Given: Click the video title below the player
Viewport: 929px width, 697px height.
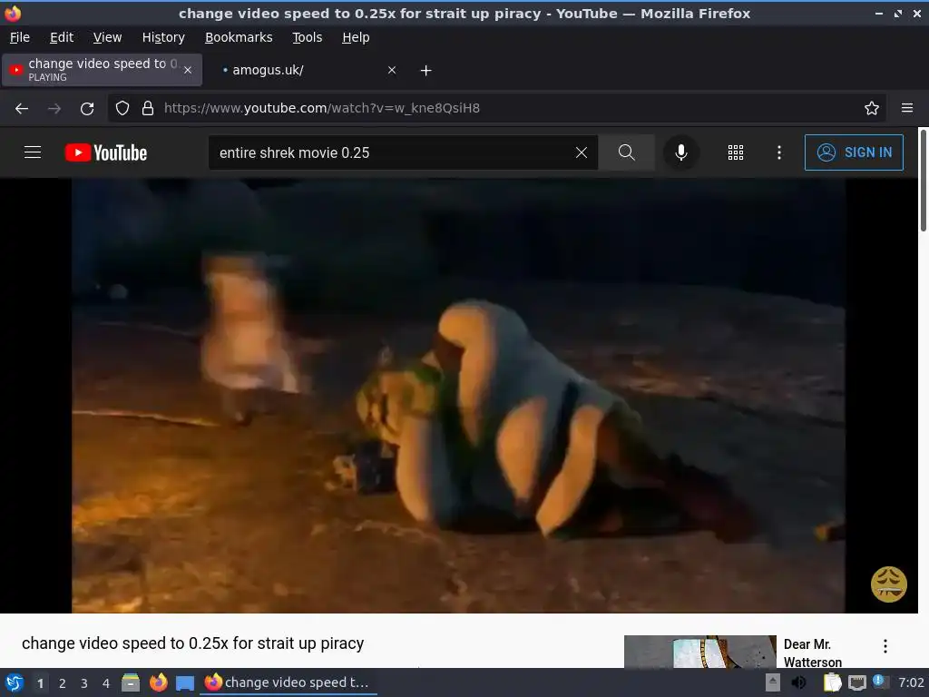Looking at the screenshot, I should click(192, 643).
